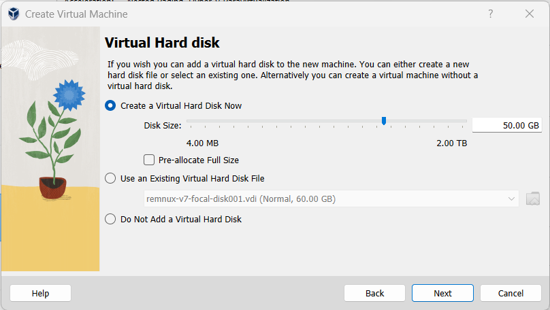
Task: Go Back to previous wizard step
Action: (x=374, y=293)
